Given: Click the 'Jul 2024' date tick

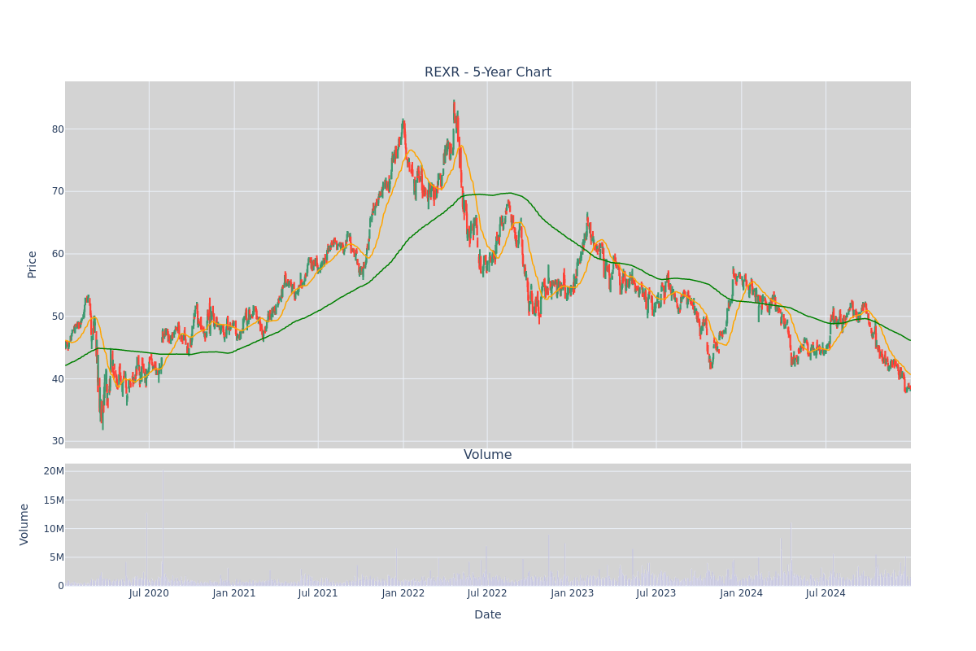Looking at the screenshot, I should 826,593.
